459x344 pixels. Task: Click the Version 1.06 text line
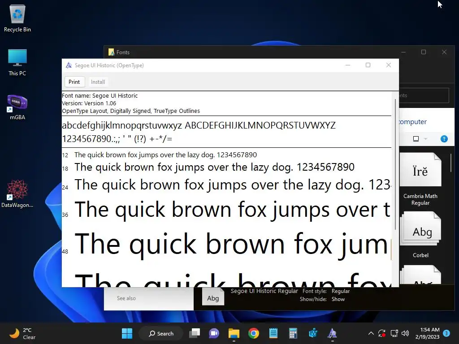89,103
